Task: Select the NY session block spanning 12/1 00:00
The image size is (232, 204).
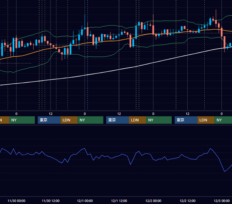Action: [90, 120]
